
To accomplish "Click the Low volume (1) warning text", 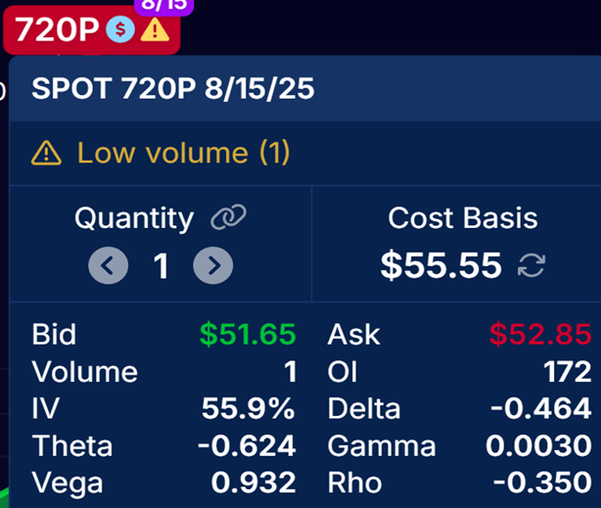I will tap(184, 153).
